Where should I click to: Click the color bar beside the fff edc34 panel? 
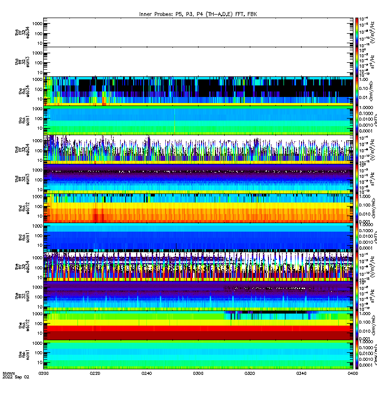[x=357, y=266]
